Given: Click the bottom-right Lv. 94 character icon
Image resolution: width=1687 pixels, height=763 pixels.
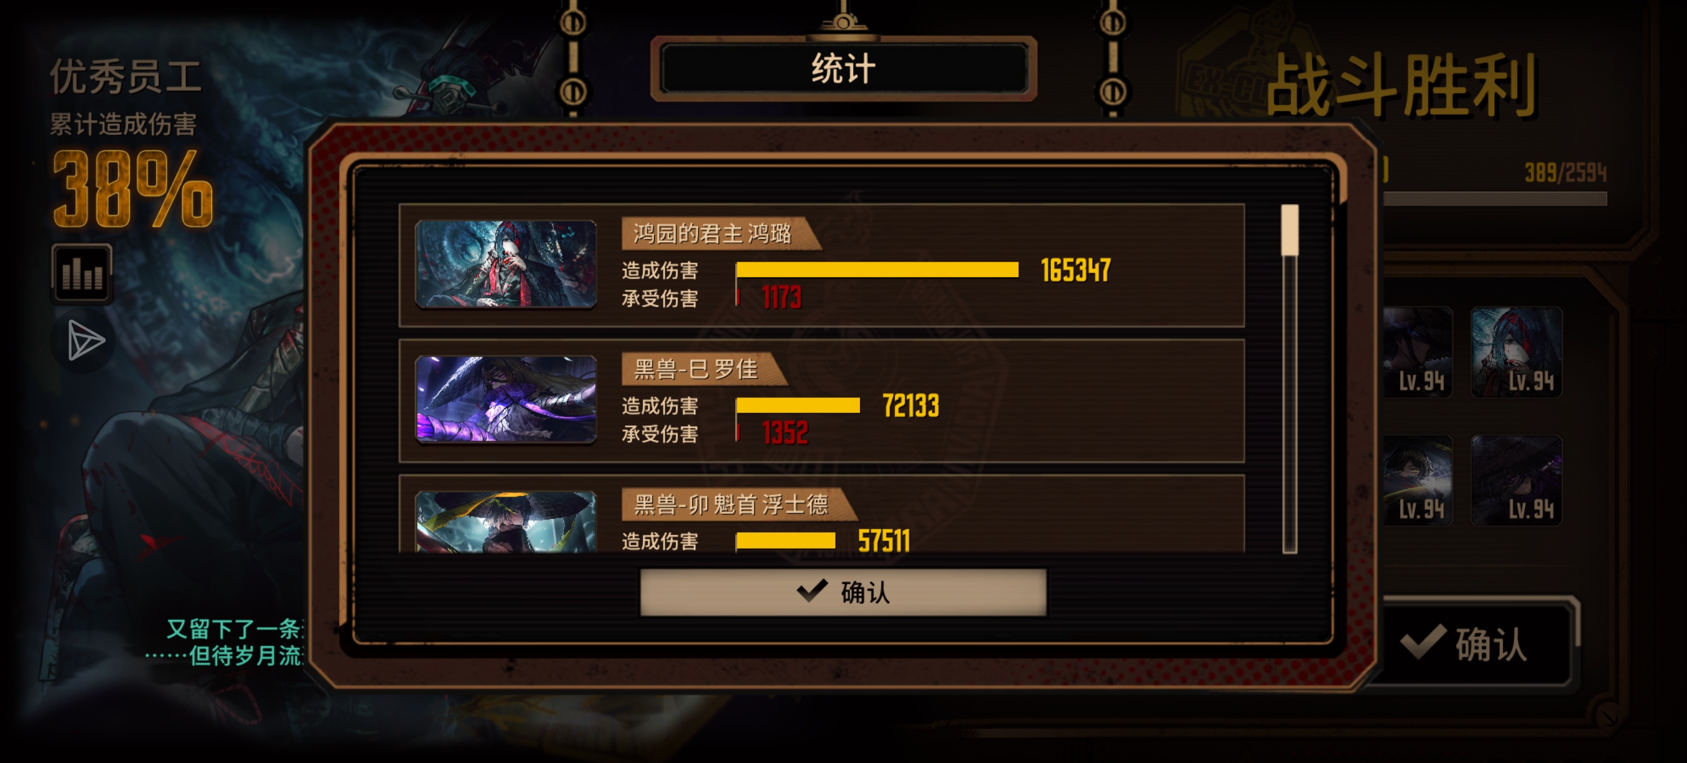Looking at the screenshot, I should 1516,480.
